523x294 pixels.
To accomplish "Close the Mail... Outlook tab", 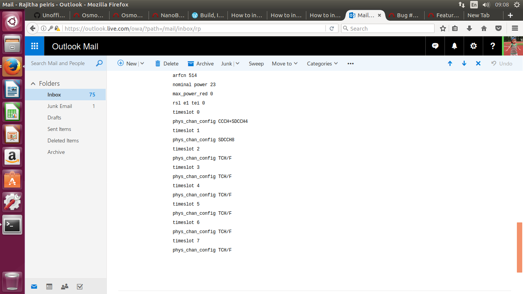I will (x=379, y=15).
